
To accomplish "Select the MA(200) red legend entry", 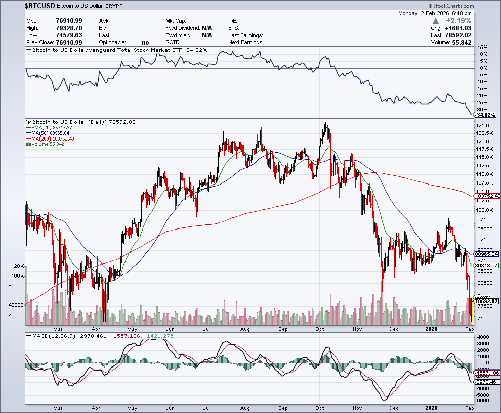I will (x=52, y=139).
